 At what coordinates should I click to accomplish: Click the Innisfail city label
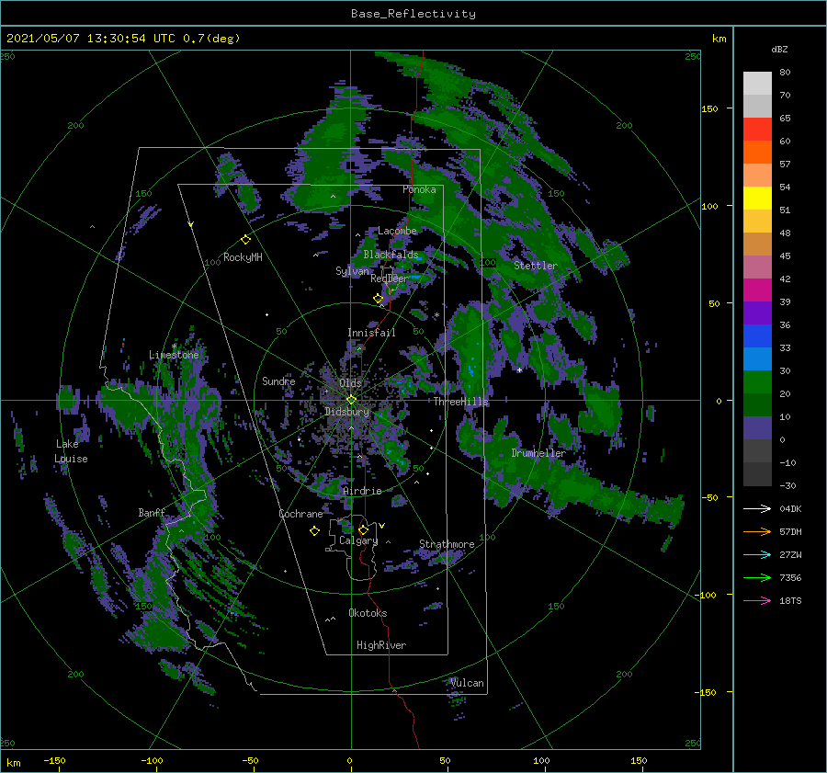[x=371, y=333]
